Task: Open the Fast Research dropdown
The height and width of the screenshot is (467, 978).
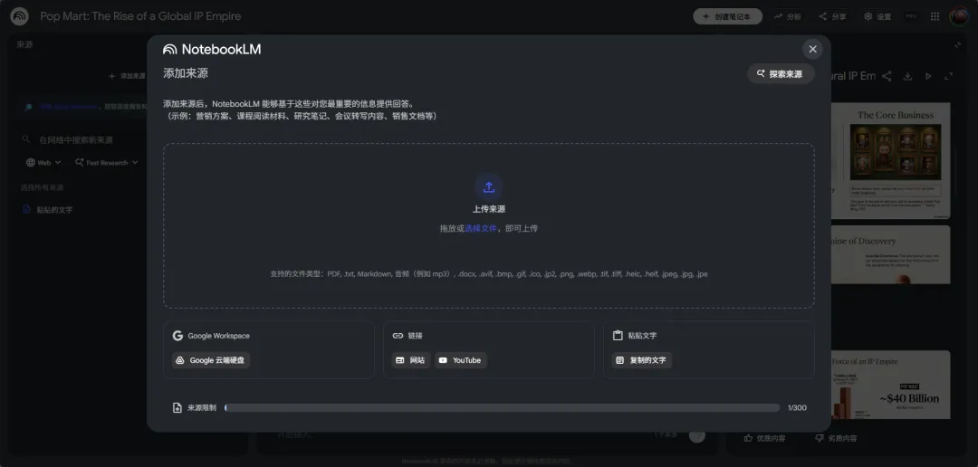Action: pos(107,163)
